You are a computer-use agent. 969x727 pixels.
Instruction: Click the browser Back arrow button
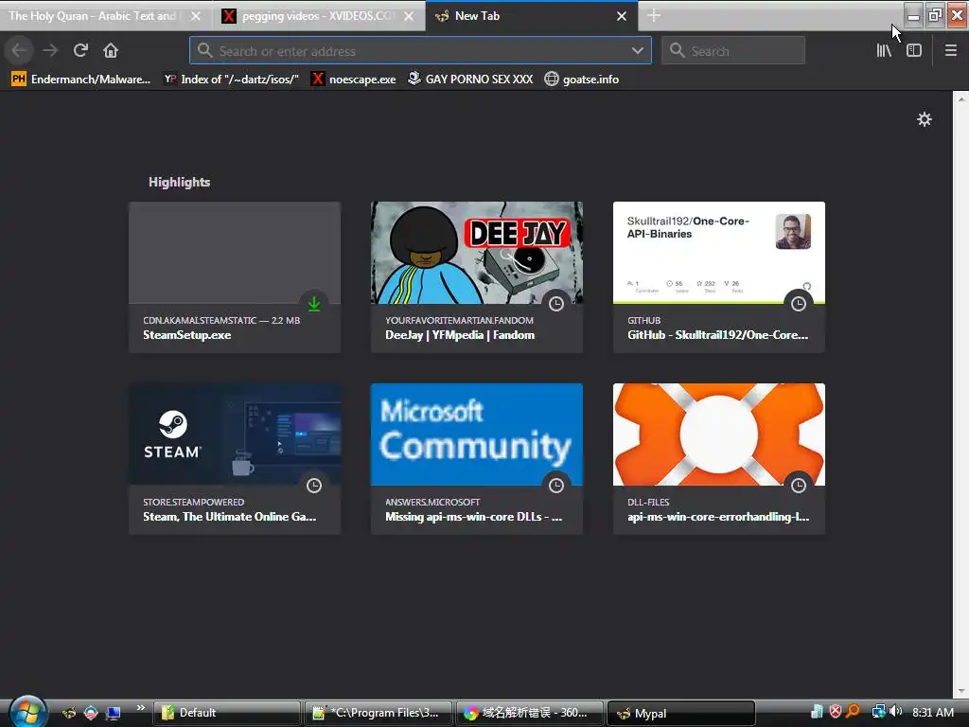19,50
